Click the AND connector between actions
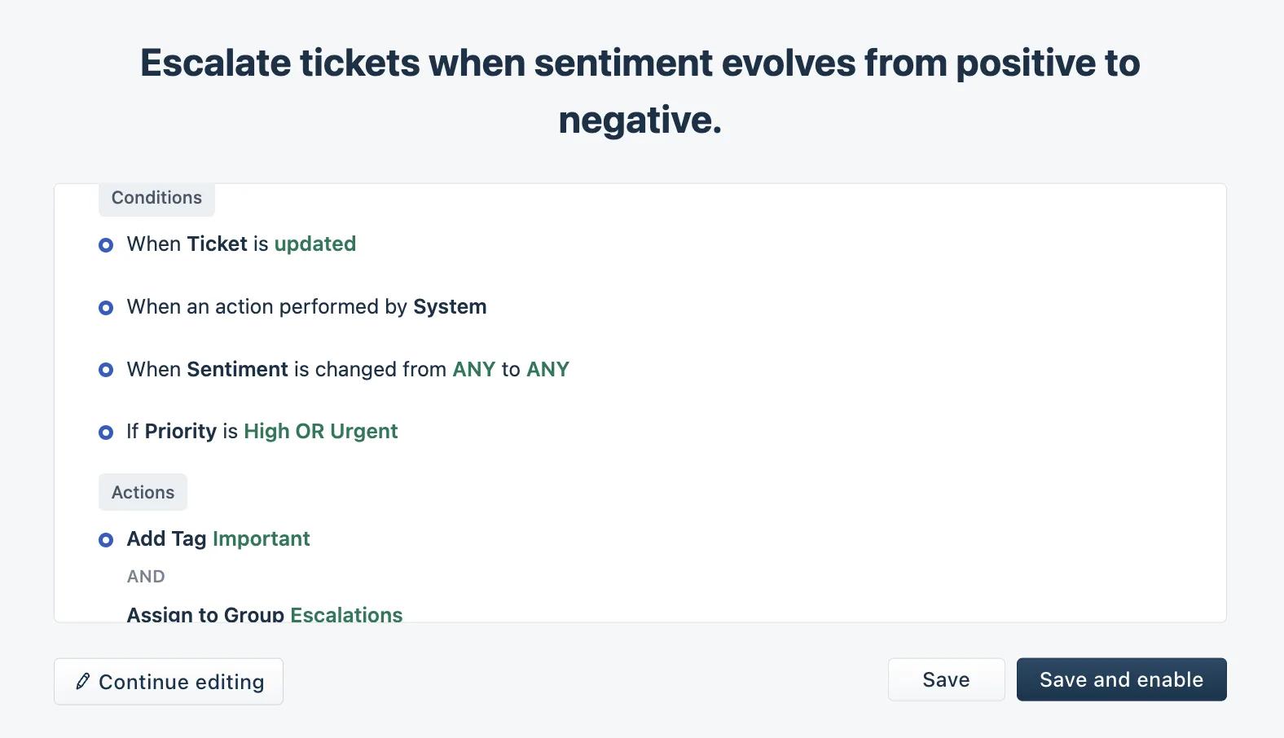The height and width of the screenshot is (738, 1284). tap(146, 577)
